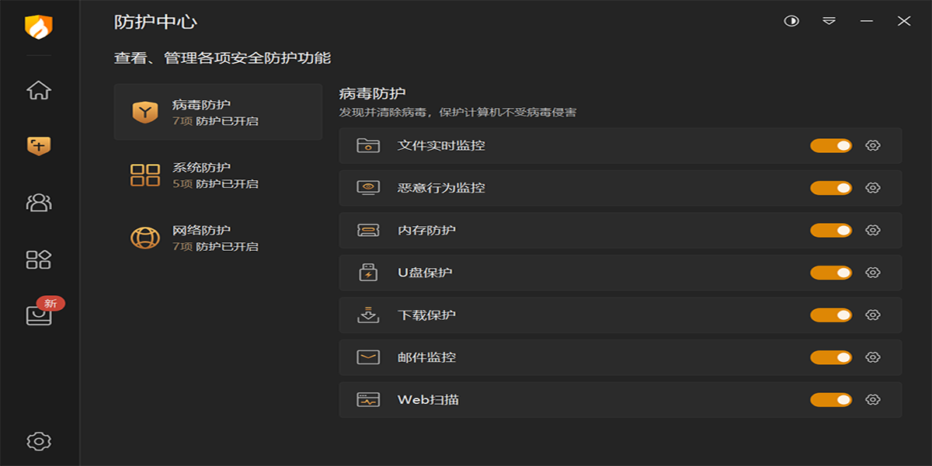Screen dimensions: 932x466
Task: Open the user account sidebar icon
Action: (39, 203)
